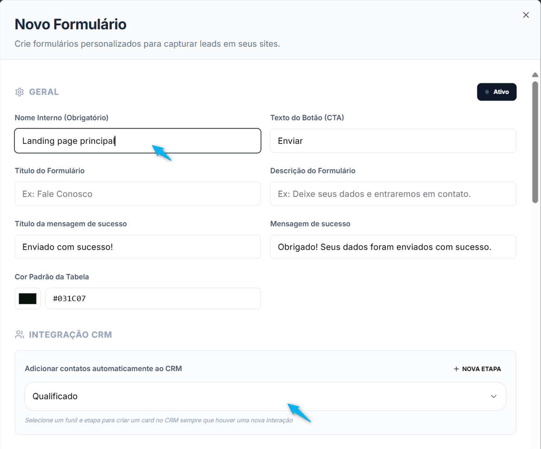This screenshot has height=449, width=541.
Task: Click the Título da mensagem de sucesso field
Action: coord(138,247)
